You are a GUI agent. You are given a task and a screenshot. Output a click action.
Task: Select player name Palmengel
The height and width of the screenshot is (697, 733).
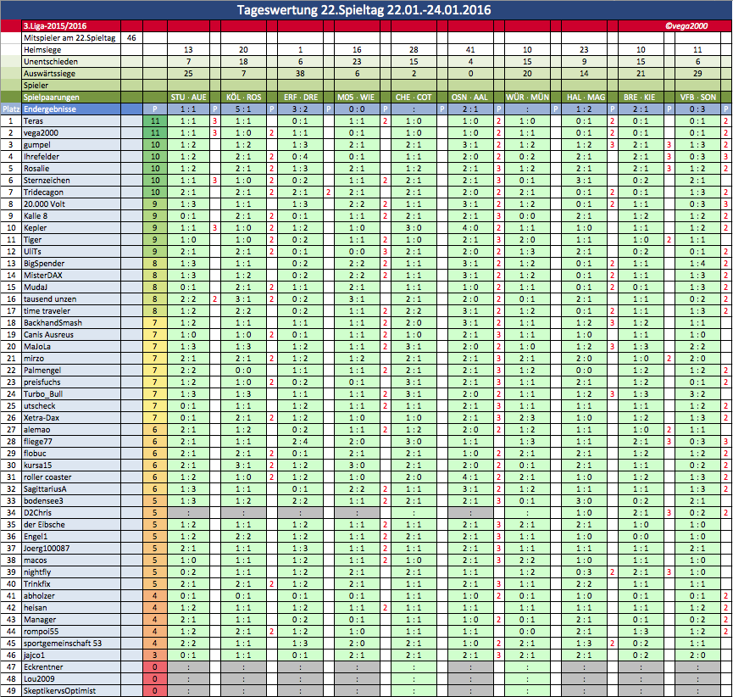click(x=42, y=371)
